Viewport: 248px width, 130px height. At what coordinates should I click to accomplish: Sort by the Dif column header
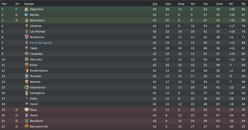[x=231, y=4]
